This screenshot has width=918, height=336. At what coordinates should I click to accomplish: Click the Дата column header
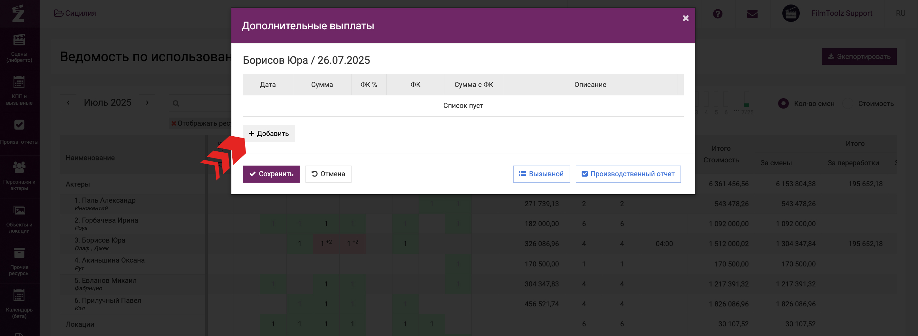pyautogui.click(x=268, y=85)
